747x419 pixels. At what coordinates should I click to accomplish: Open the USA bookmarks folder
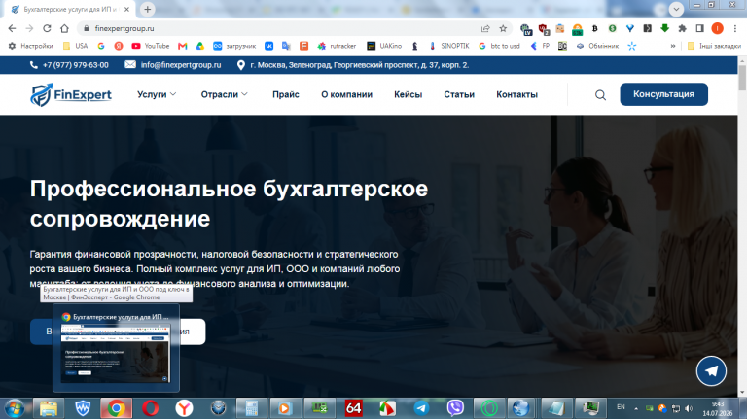point(75,46)
